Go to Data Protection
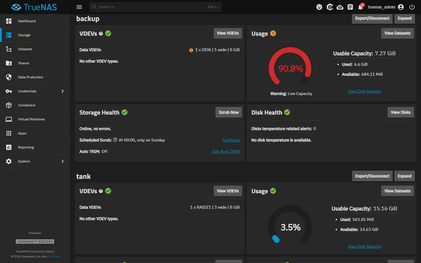 35,77
